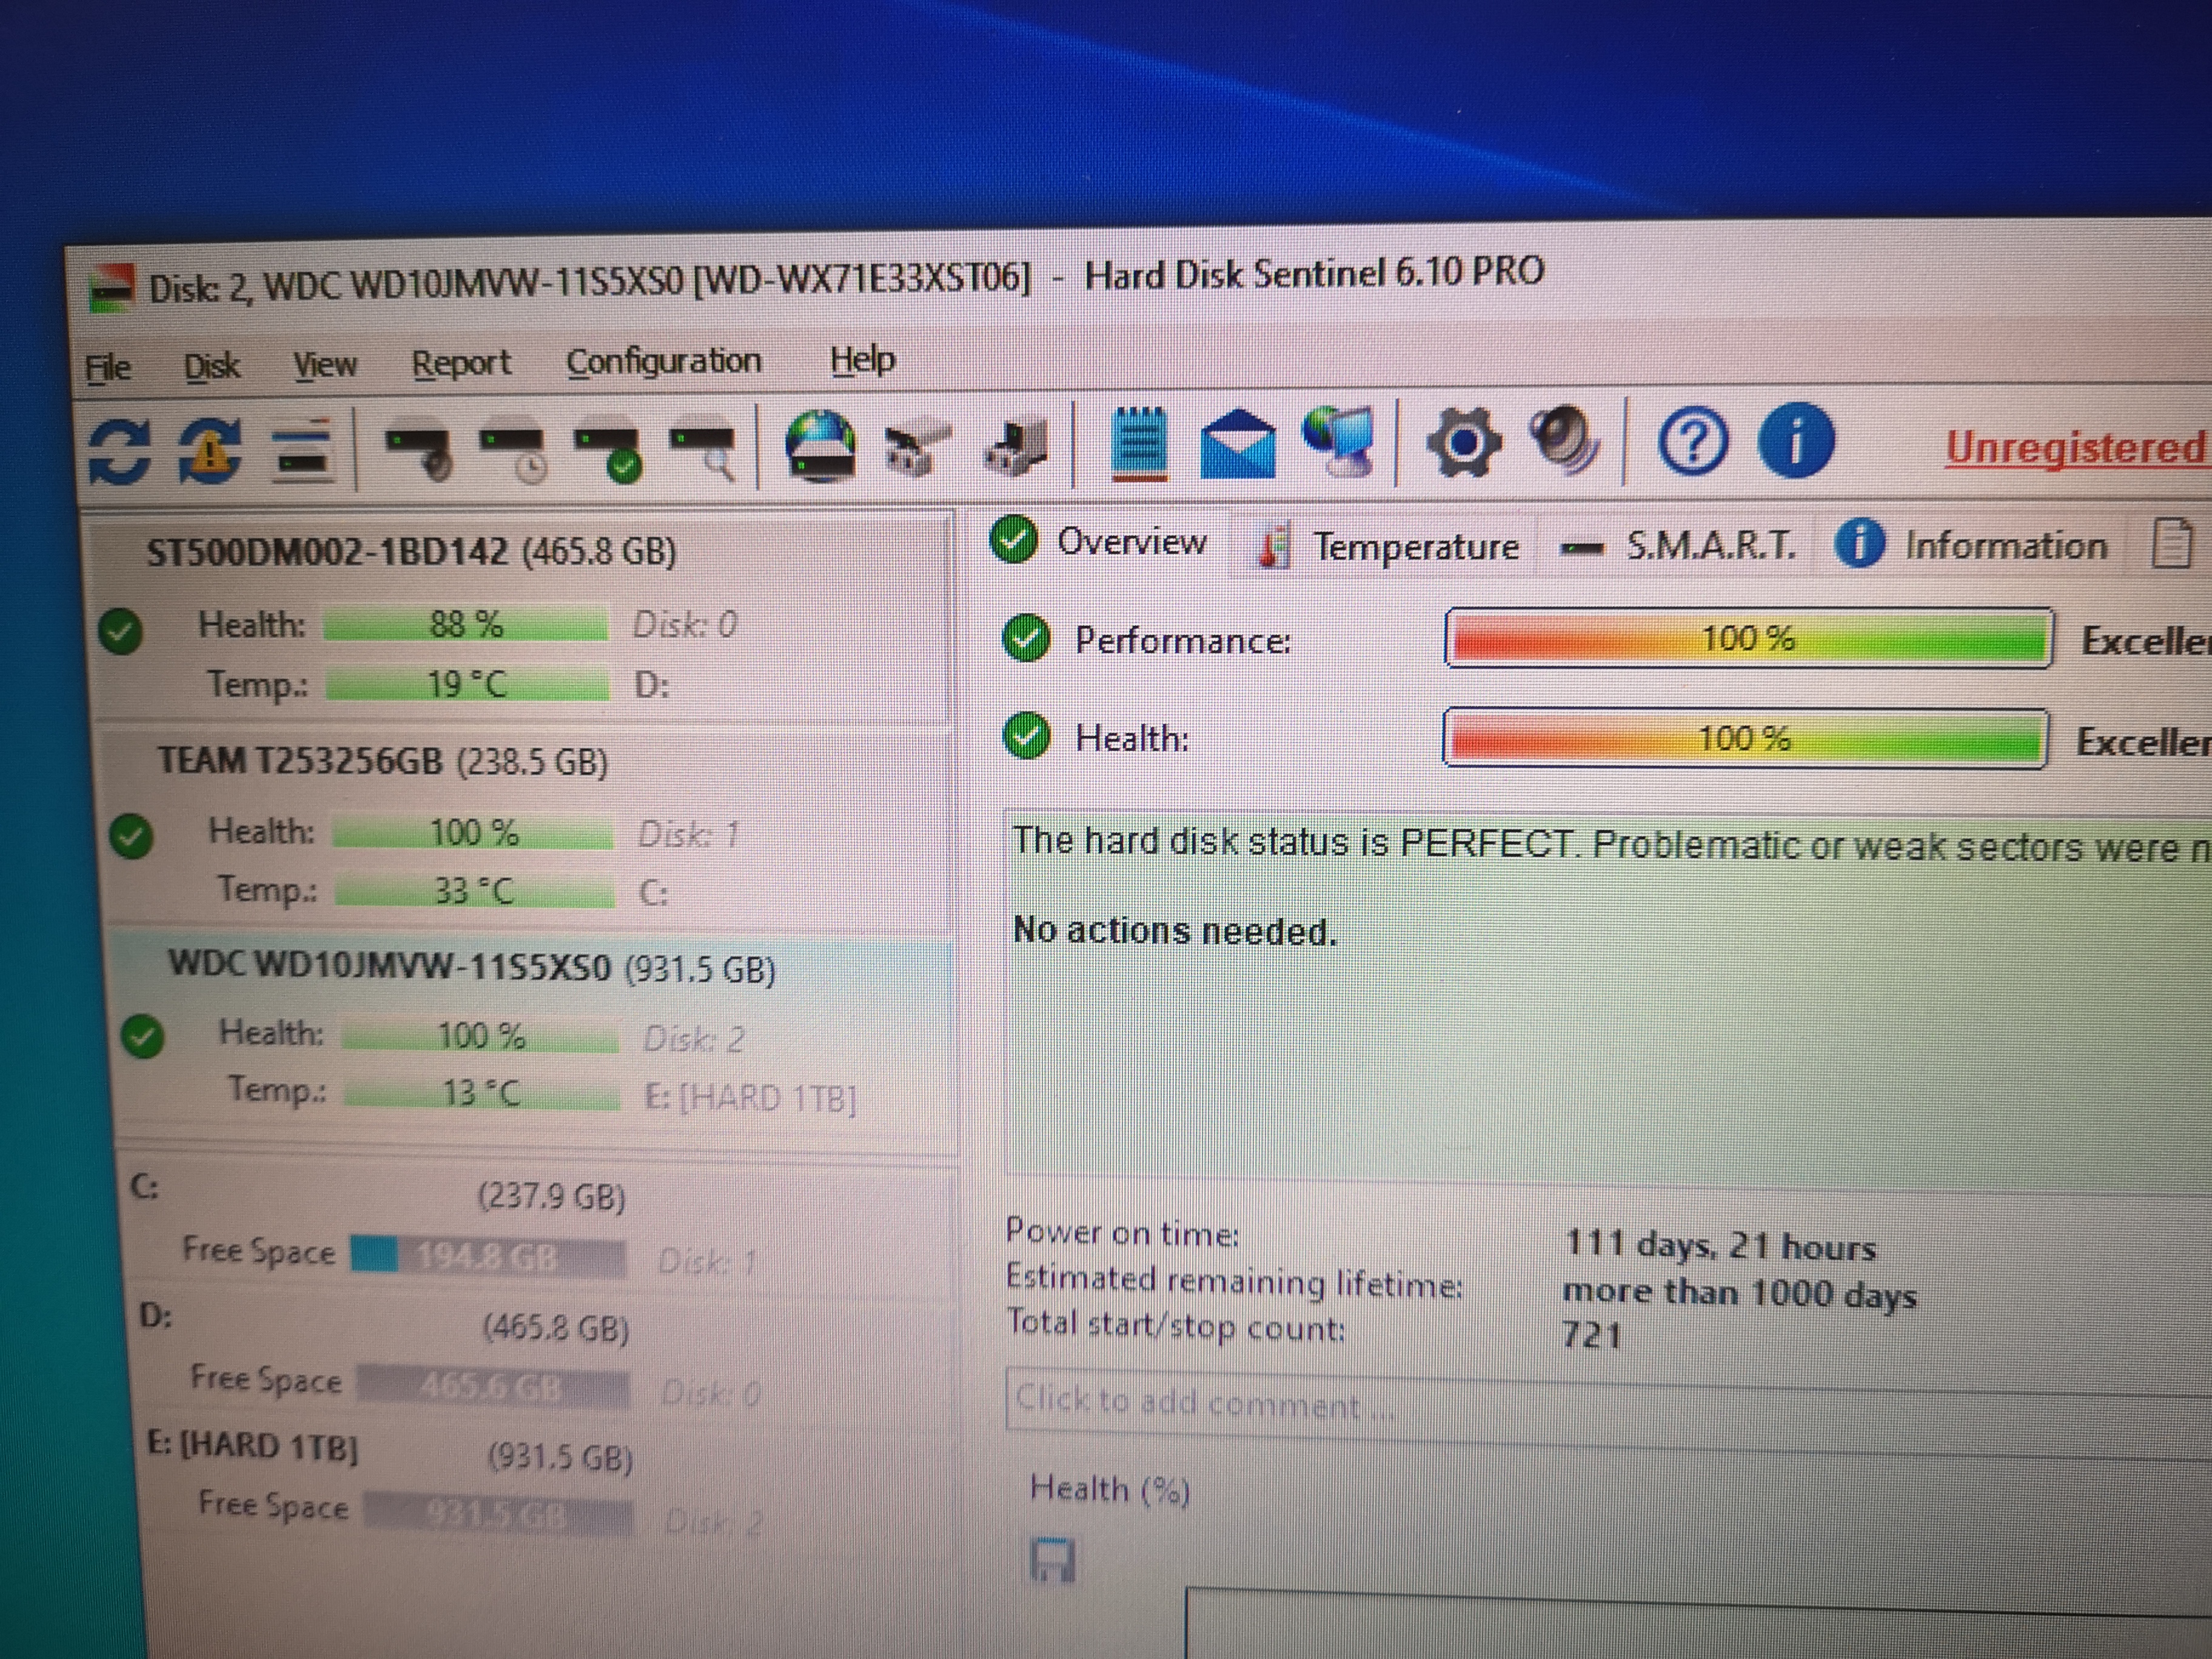The height and width of the screenshot is (1659, 2212).
Task: Click the 'No actions needed.' text
Action: (1175, 931)
